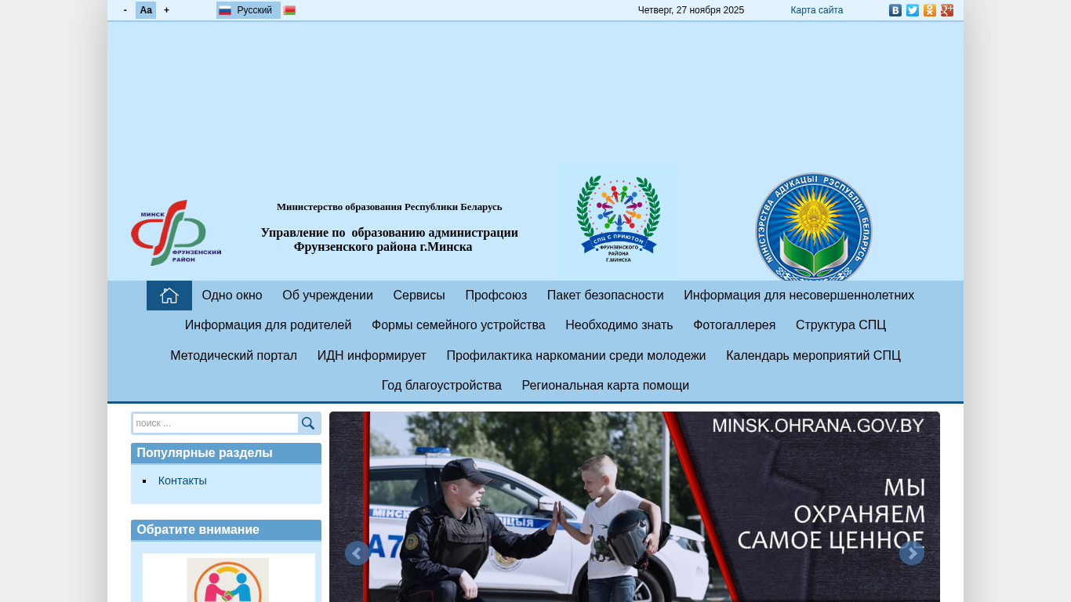Decrease font size with minus button

click(x=125, y=10)
